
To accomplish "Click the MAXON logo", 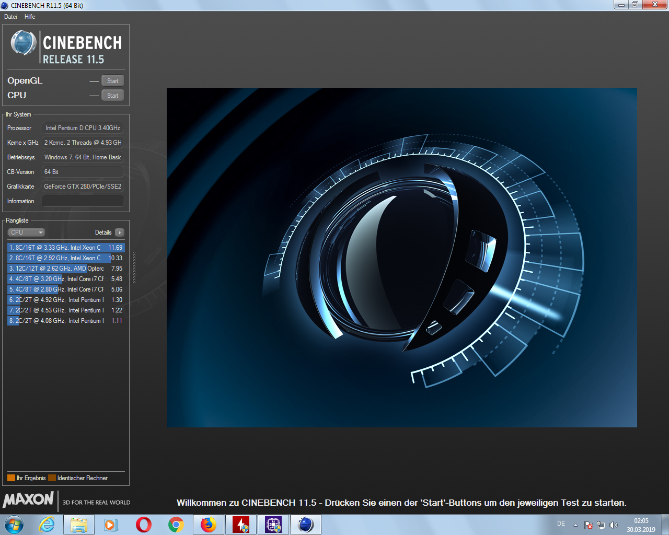I will [28, 499].
